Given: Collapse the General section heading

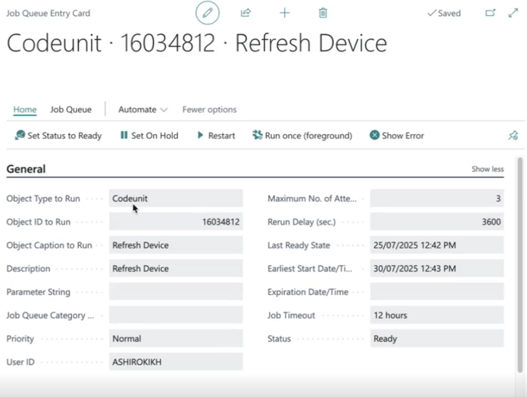Looking at the screenshot, I should [26, 169].
